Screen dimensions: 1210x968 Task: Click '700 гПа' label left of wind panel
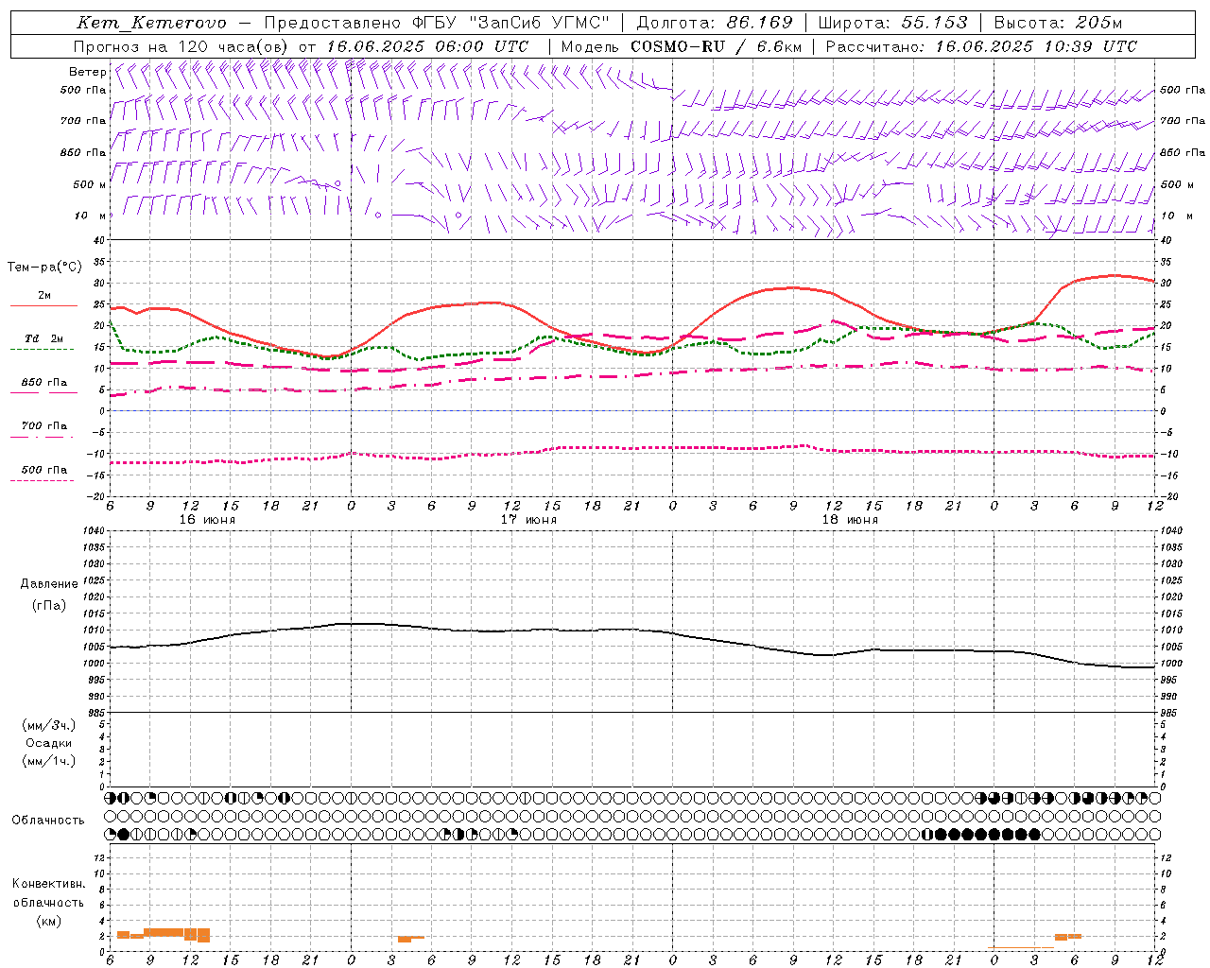83,121
